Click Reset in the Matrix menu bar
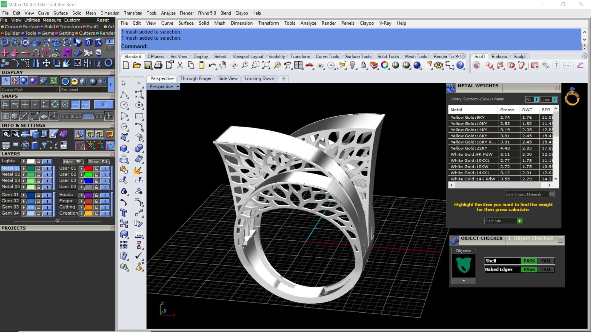Screen dimensions: 591x332 click(103, 20)
